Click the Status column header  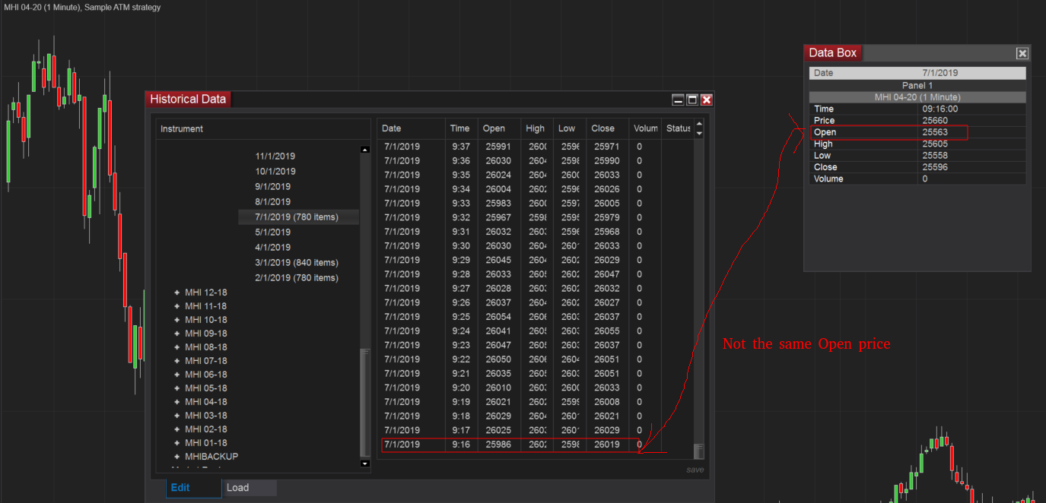coord(678,128)
